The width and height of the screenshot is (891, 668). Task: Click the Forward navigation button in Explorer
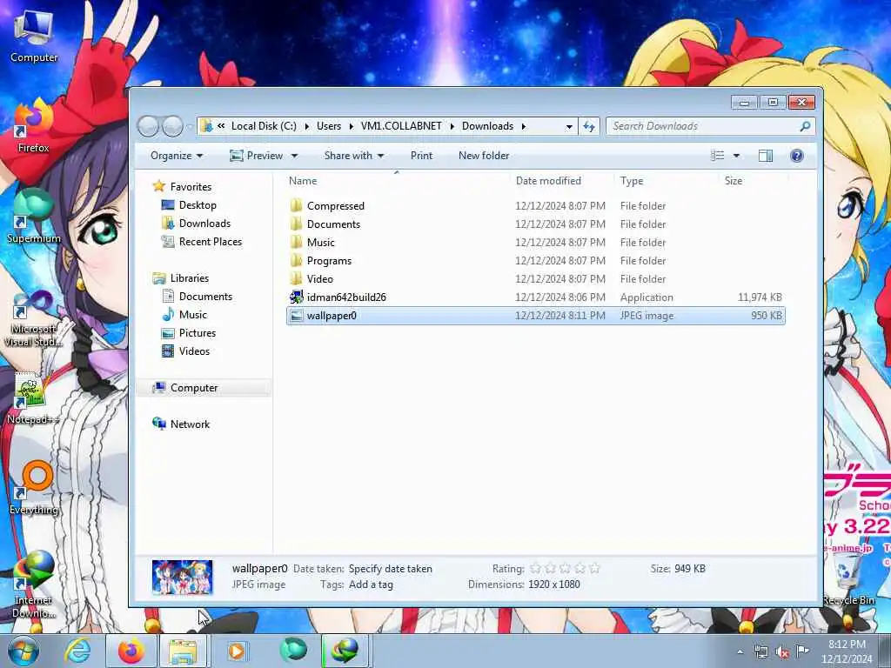coord(172,126)
